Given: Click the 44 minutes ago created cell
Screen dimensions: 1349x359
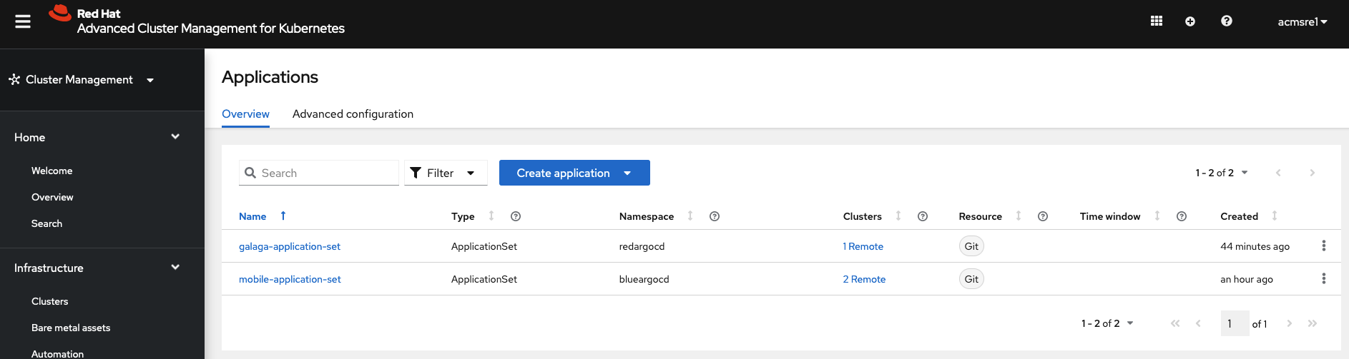Looking at the screenshot, I should 1255,246.
